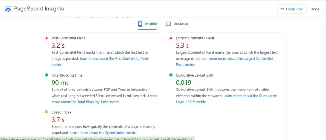Switch to the Desktop tab

pos(176,24)
